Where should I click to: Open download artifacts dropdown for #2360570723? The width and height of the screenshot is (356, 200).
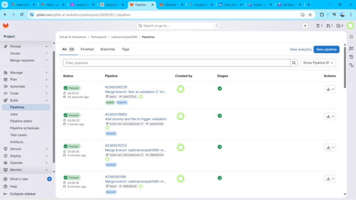point(330,147)
